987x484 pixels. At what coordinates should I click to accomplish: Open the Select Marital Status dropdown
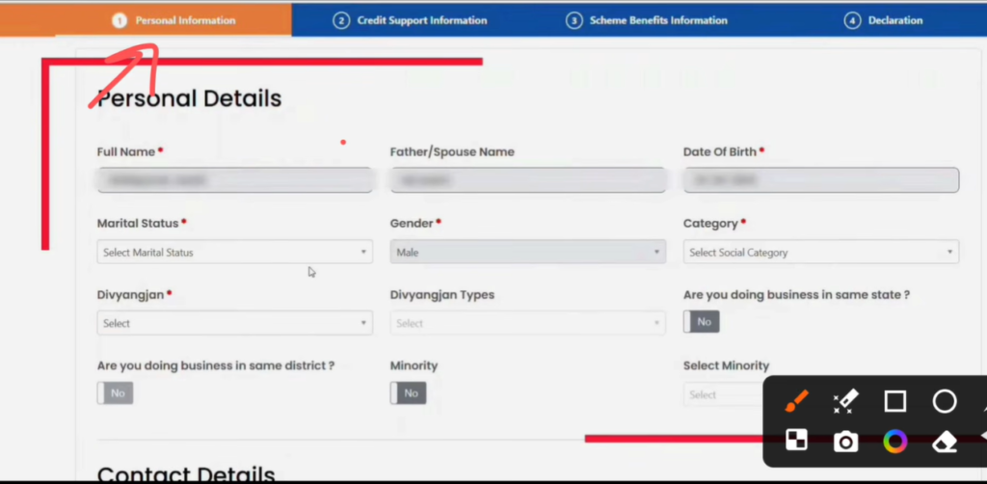coord(235,252)
